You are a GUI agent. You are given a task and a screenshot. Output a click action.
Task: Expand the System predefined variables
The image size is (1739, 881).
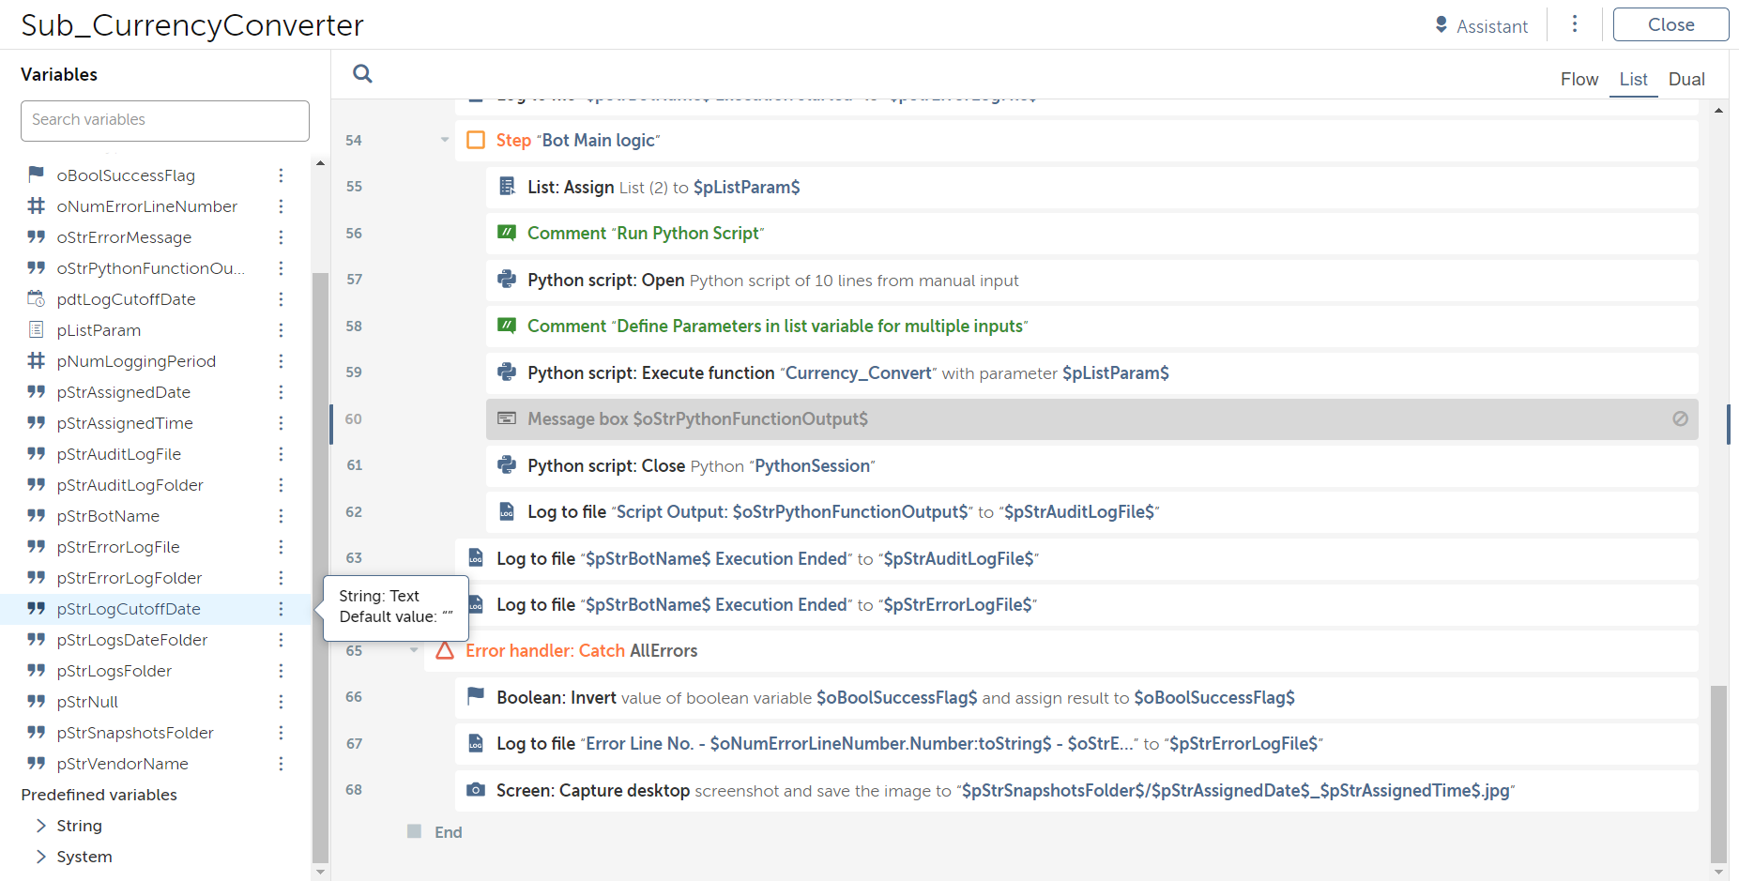(40, 857)
